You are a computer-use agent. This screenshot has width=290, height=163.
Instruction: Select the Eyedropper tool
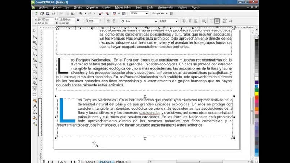point(35,106)
